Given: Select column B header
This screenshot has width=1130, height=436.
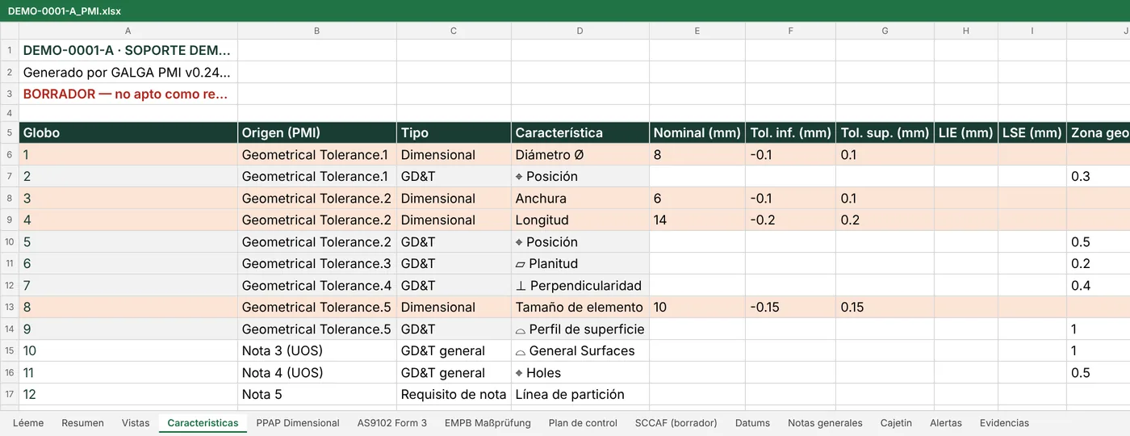Looking at the screenshot, I should 316,31.
